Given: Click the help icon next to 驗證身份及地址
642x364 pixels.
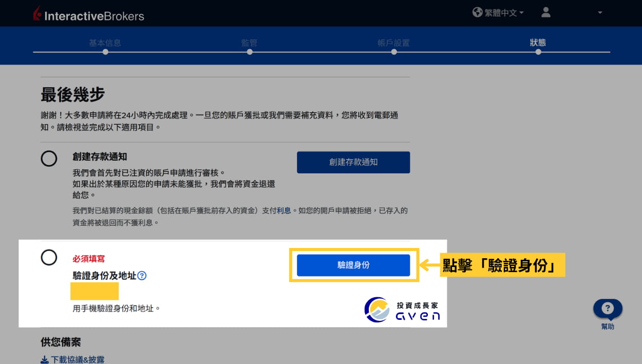Looking at the screenshot, I should point(142,276).
